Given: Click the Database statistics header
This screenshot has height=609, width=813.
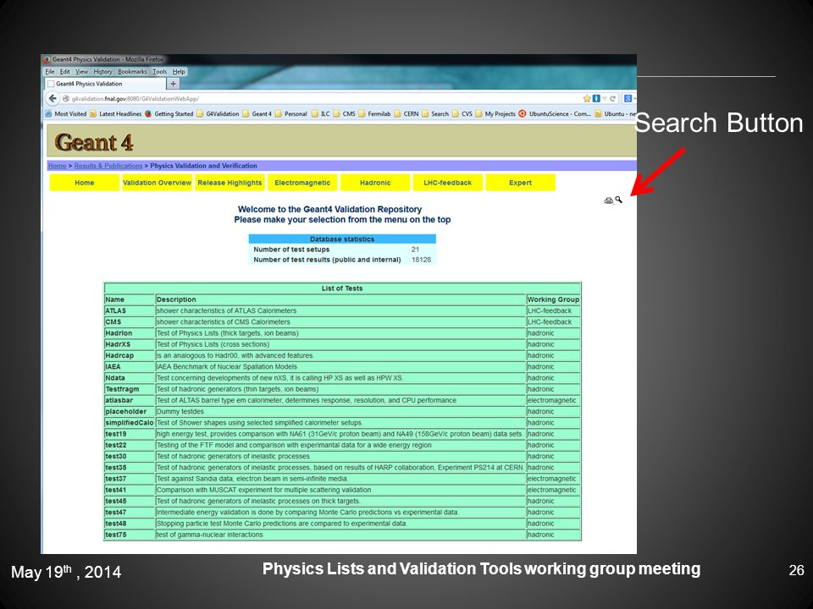Looking at the screenshot, I should [342, 239].
